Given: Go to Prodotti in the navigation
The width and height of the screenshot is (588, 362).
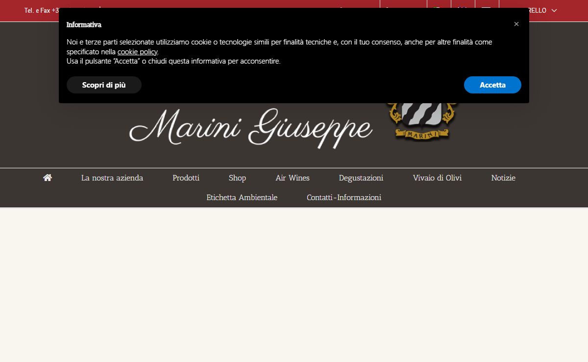Looking at the screenshot, I should click(186, 178).
